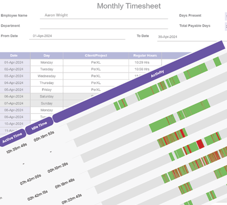The height and width of the screenshot is (205, 227).
Task: Click the Day column header
Action: pos(46,55)
